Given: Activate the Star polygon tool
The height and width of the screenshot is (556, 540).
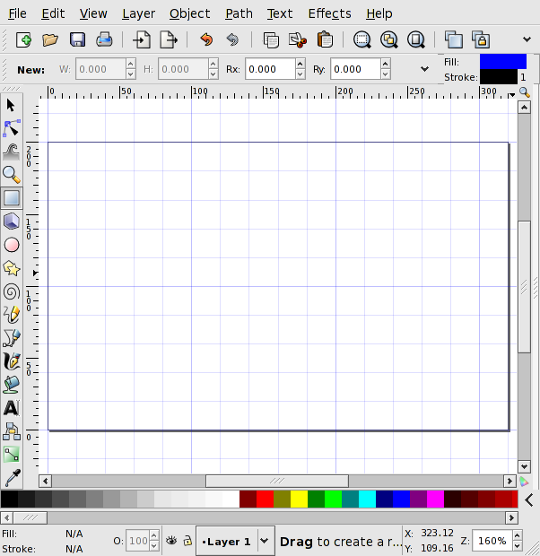Looking at the screenshot, I should (12, 267).
